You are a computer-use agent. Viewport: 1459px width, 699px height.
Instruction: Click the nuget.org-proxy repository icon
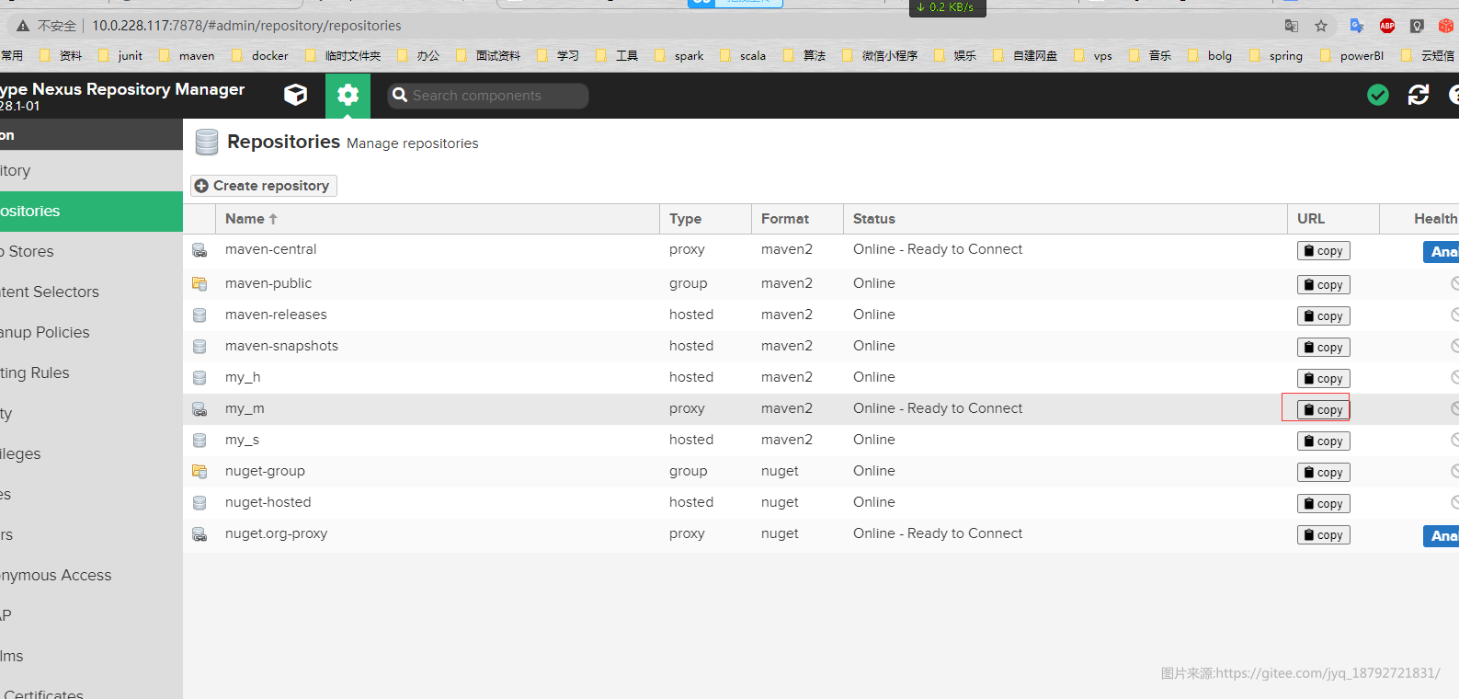(199, 533)
